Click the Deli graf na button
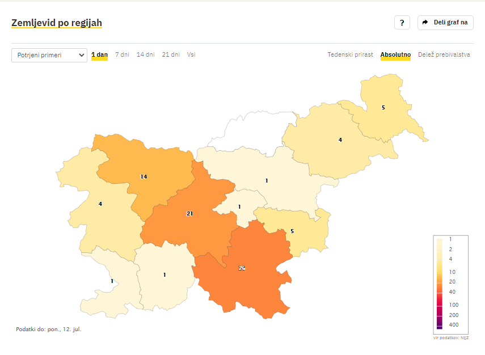Screen dimensions: 485x355 [445, 23]
